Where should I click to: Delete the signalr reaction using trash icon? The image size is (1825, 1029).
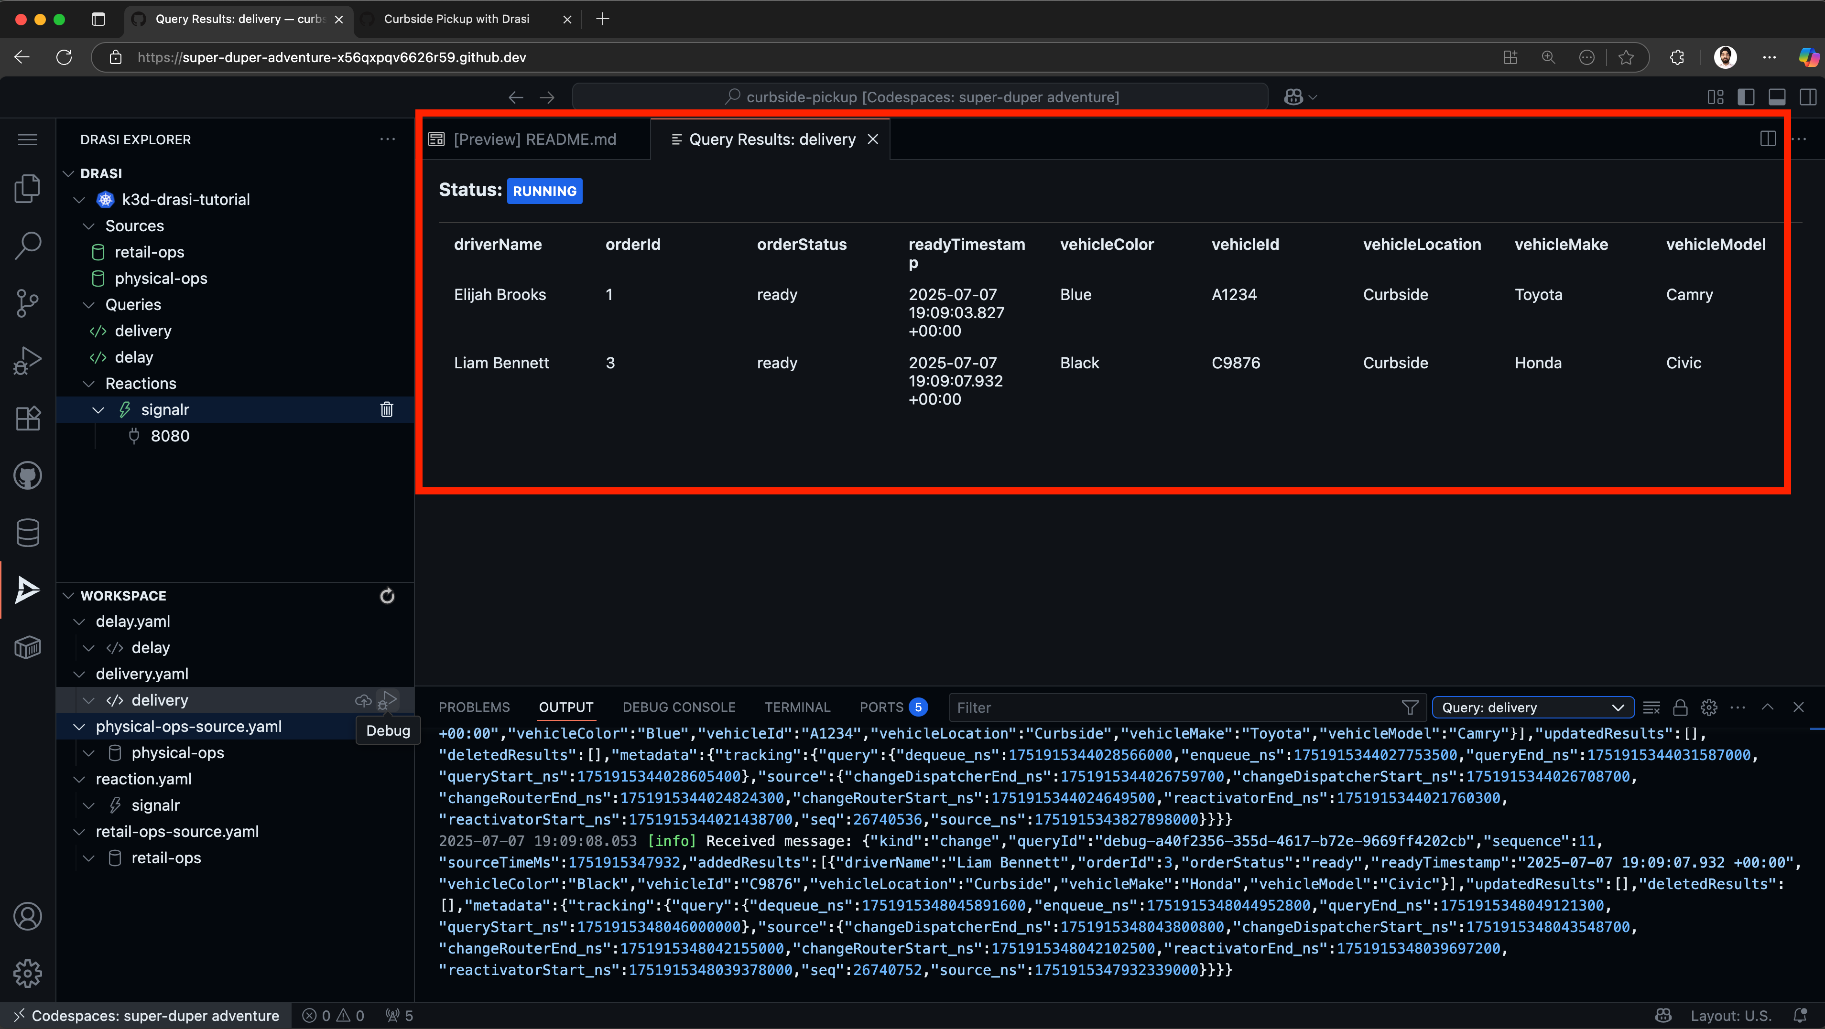[386, 409]
